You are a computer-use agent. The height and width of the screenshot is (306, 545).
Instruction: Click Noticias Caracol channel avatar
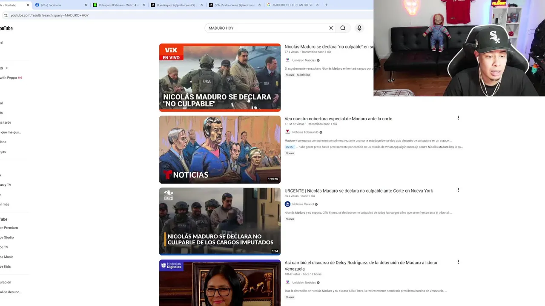(287, 204)
